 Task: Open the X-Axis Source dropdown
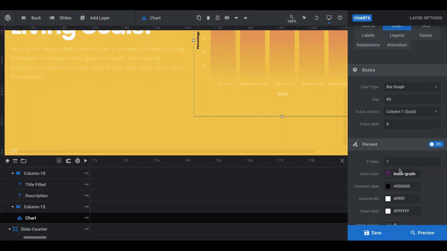tap(412, 112)
